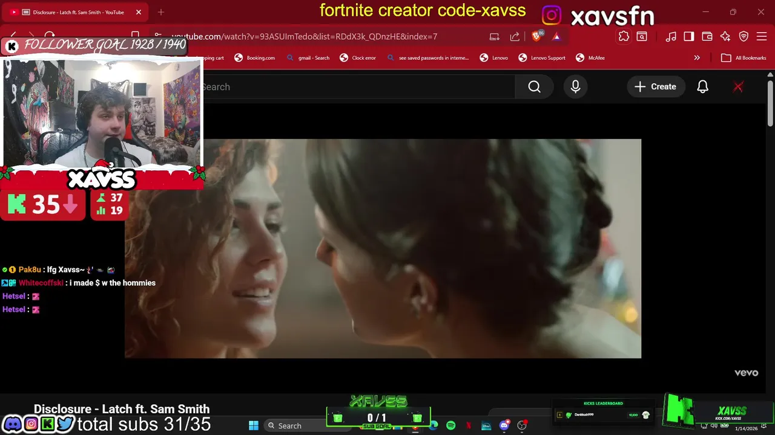The width and height of the screenshot is (775, 435).
Task: Open YouTube notifications bell
Action: (702, 87)
